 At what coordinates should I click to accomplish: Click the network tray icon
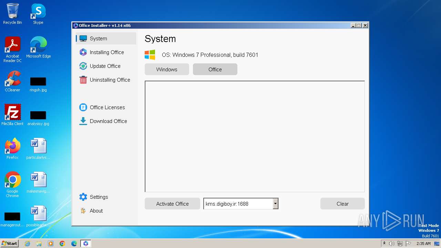(400, 244)
